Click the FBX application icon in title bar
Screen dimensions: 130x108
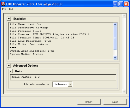[3, 4]
